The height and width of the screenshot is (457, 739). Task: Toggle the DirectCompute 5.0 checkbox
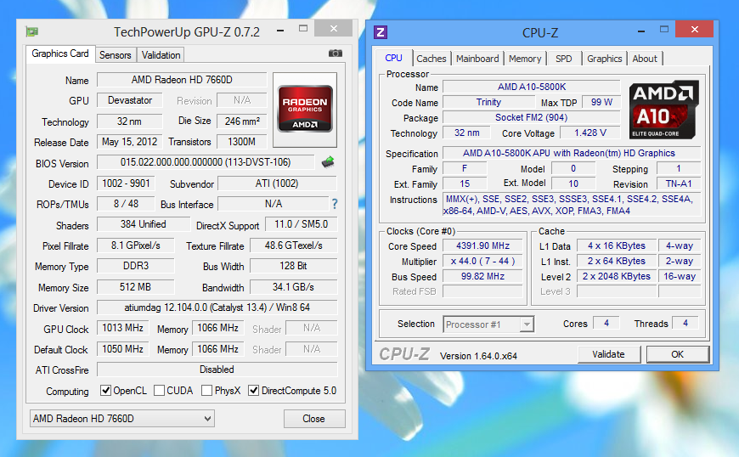[x=254, y=391]
